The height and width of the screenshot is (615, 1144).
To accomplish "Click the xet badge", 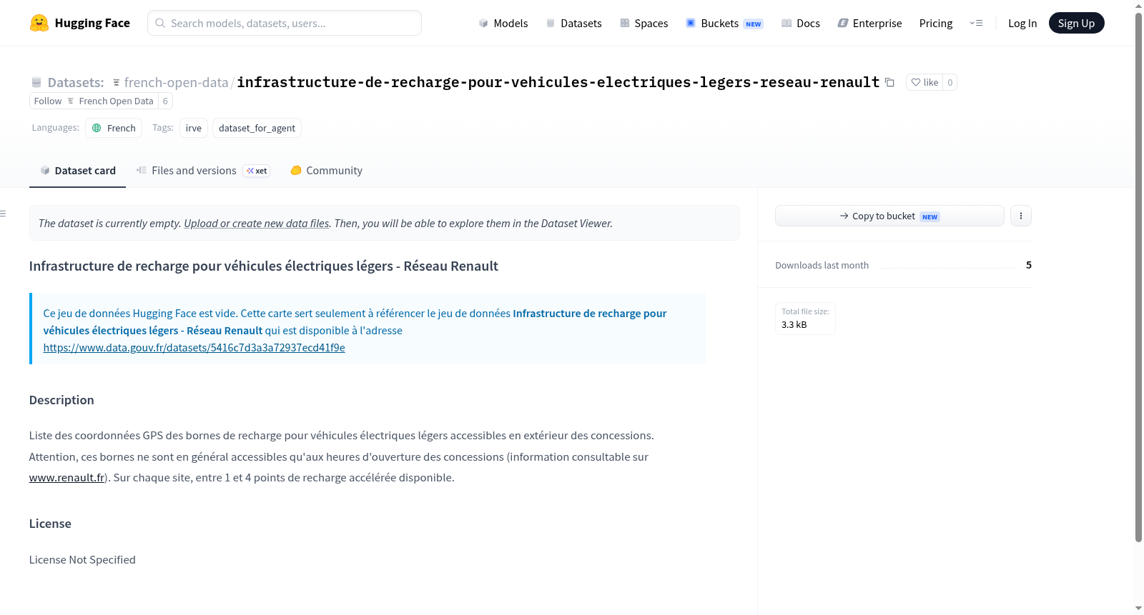I will pyautogui.click(x=257, y=171).
